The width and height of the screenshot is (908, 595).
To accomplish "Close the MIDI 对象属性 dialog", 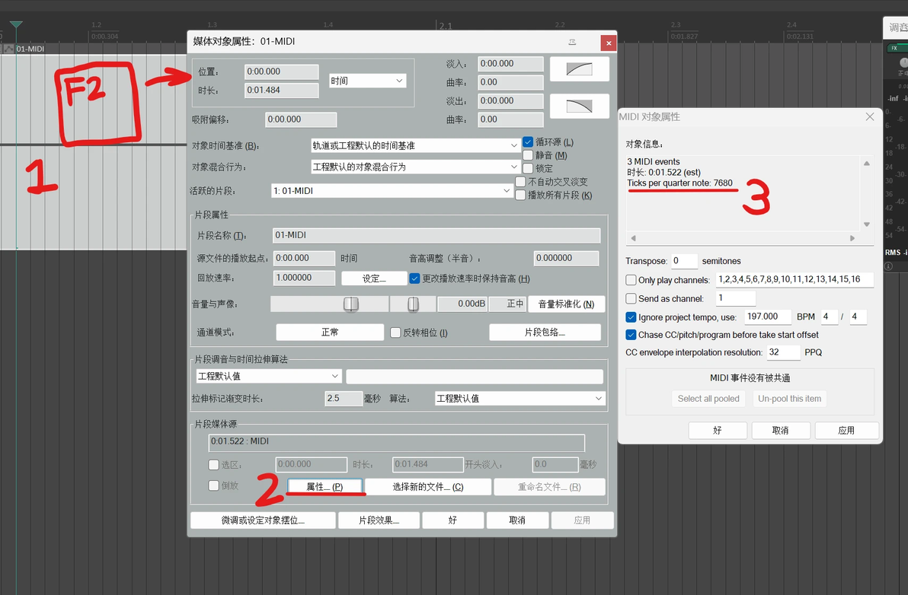I will (869, 117).
